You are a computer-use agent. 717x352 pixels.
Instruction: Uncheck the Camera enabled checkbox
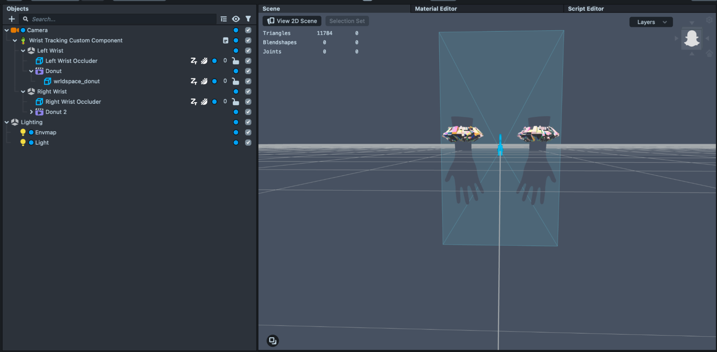(x=248, y=30)
